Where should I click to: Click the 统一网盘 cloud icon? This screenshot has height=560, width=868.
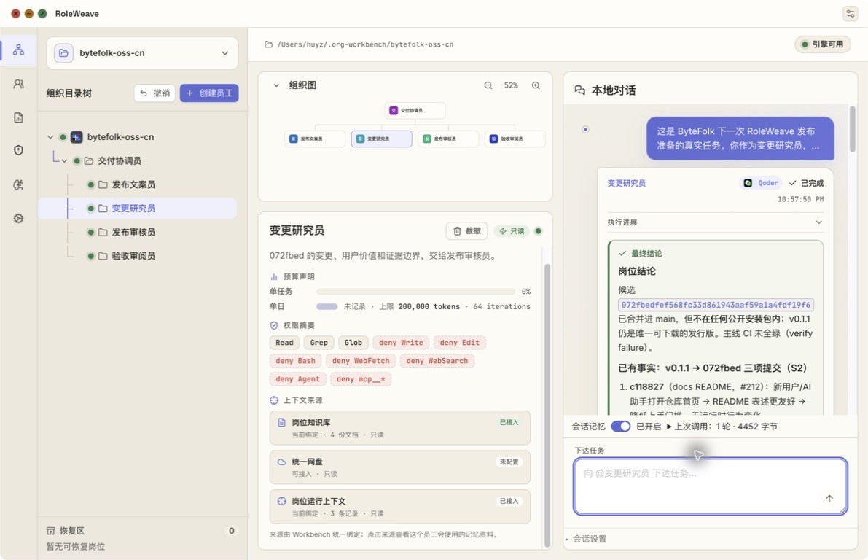pyautogui.click(x=282, y=462)
